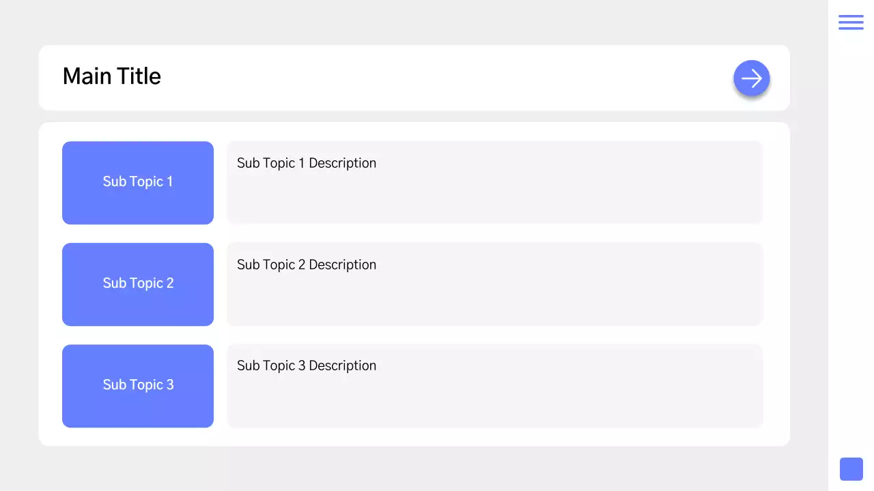Select the Sub Topic 2 tile
This screenshot has height=491, width=874.
coord(138,307)
